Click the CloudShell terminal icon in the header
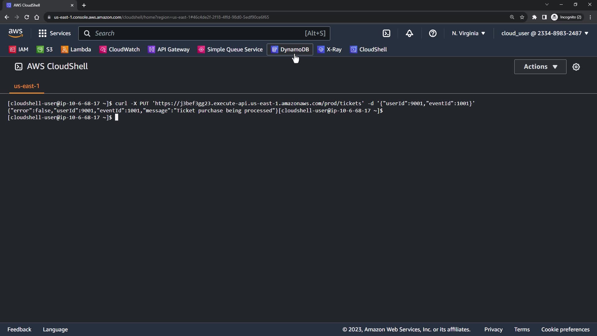Image resolution: width=597 pixels, height=336 pixels. (386, 33)
